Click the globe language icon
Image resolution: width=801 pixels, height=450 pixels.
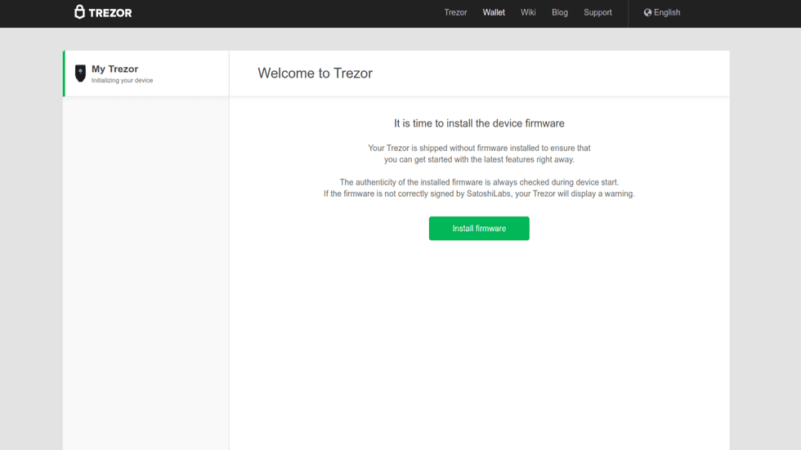pyautogui.click(x=647, y=13)
